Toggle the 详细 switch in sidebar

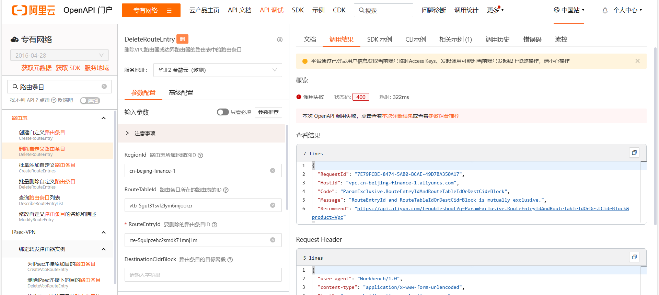(x=90, y=101)
